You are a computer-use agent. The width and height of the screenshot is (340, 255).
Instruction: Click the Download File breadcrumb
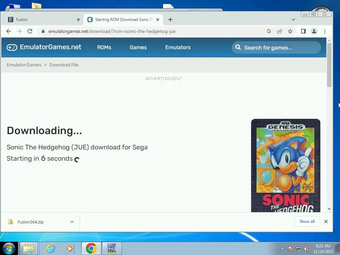point(64,65)
